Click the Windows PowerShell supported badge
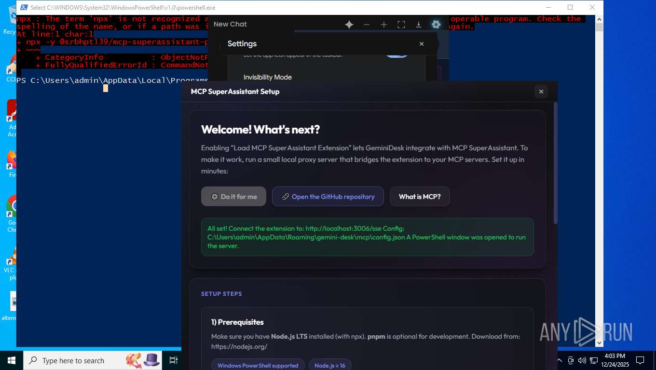656x370 pixels. tap(258, 365)
